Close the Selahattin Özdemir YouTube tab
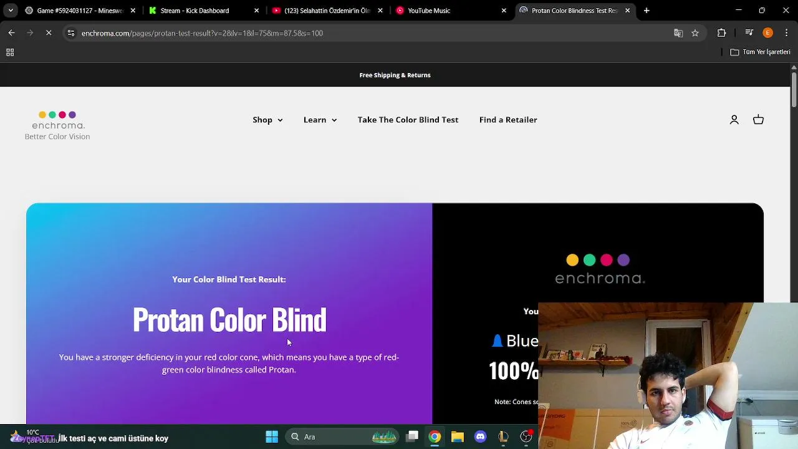798x449 pixels. [380, 11]
